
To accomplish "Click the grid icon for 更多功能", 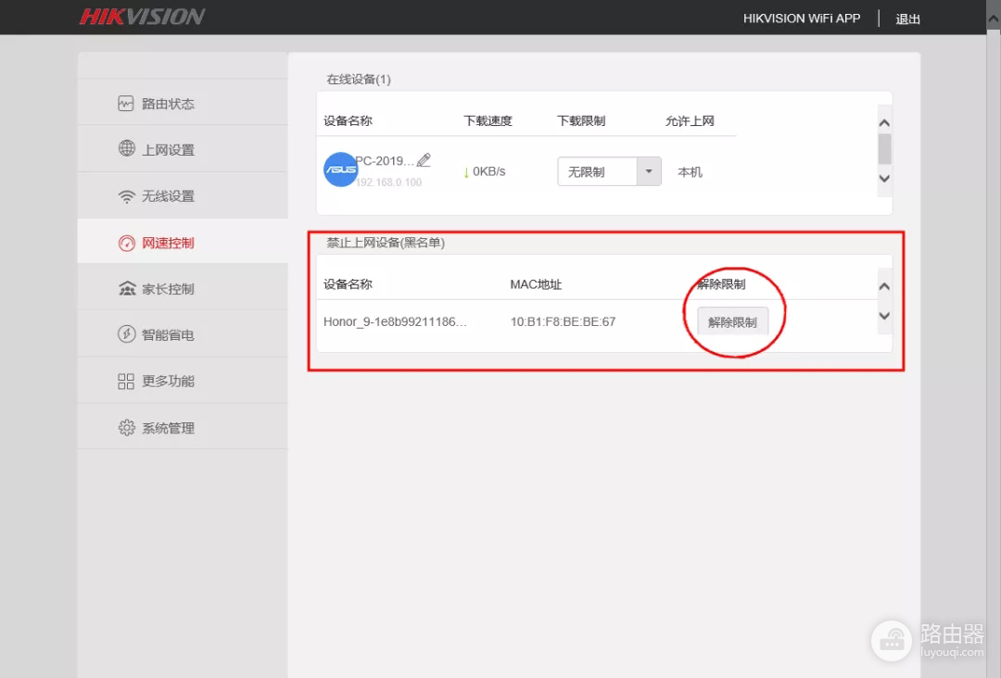I will 127,382.
